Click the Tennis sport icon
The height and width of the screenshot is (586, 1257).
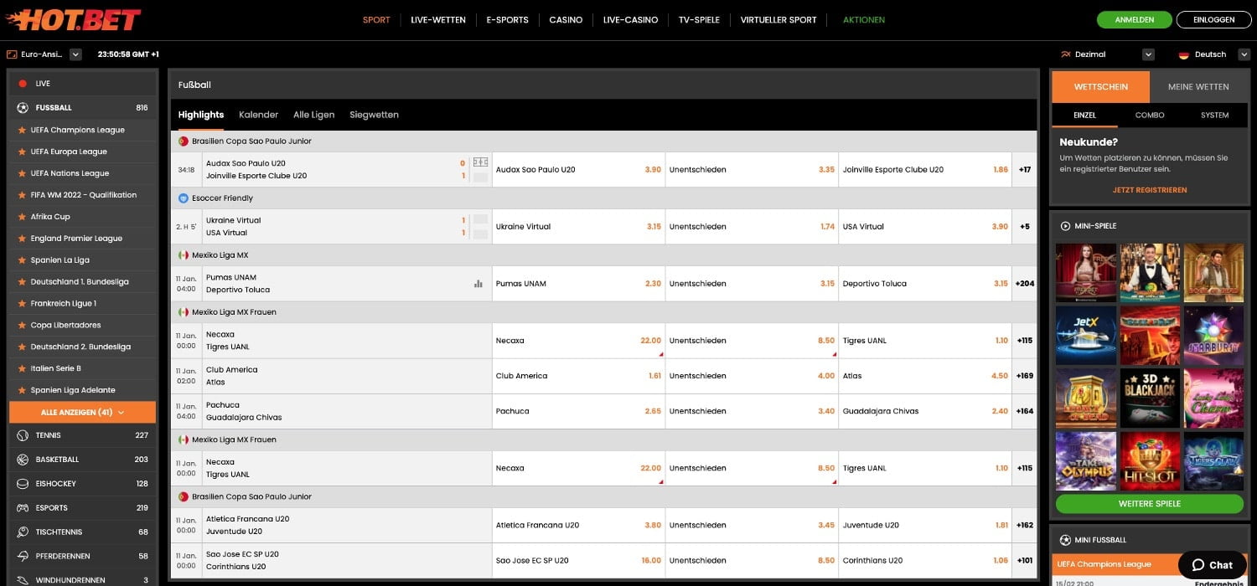pos(23,435)
